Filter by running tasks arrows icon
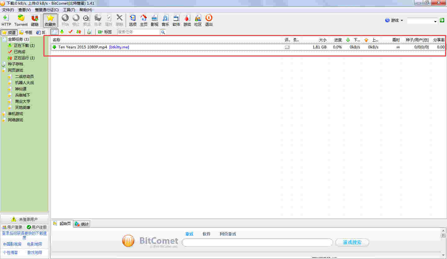This screenshot has height=259, width=447. 79,32
